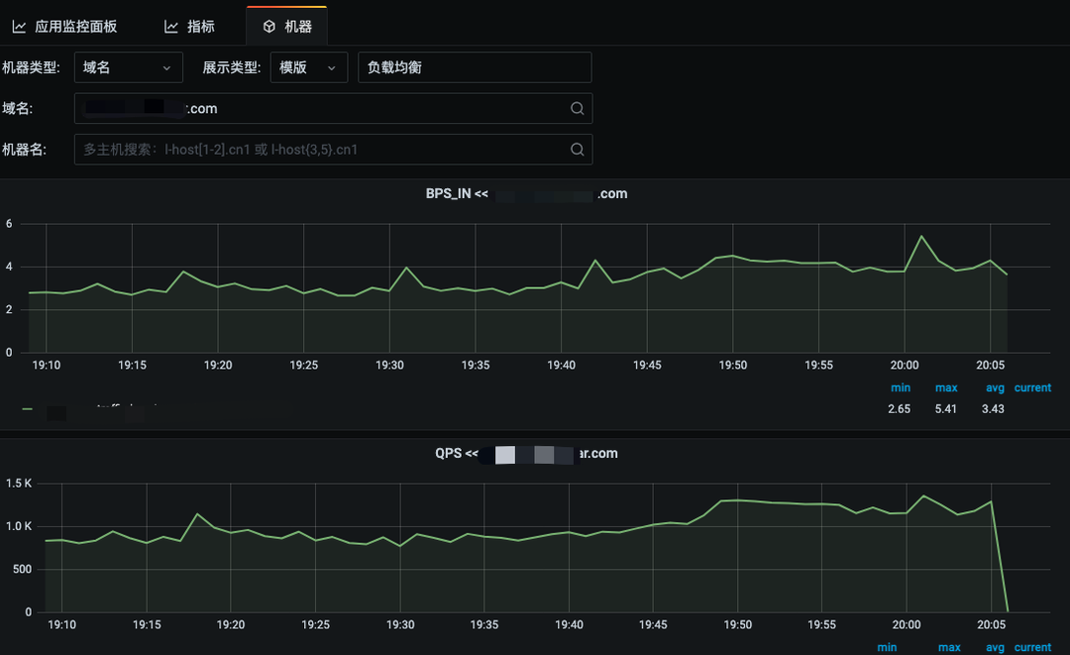Click the BPS_IN panel title
Screen dimensions: 1070x655
tap(526, 194)
